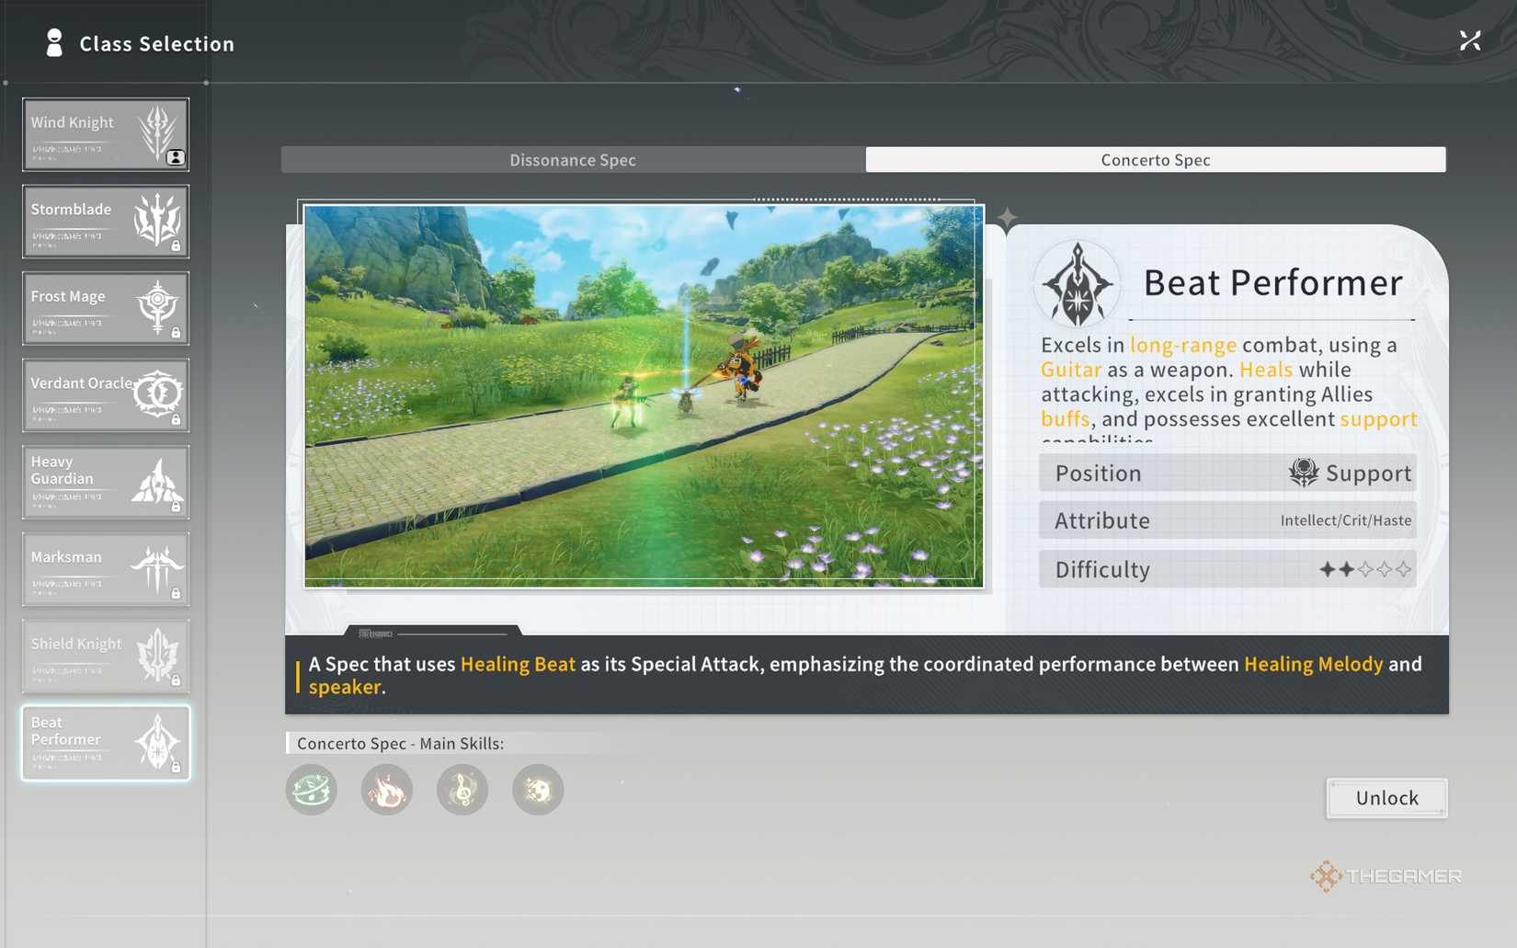Click the Class Selection person icon
This screenshot has height=948, width=1517.
click(x=54, y=42)
